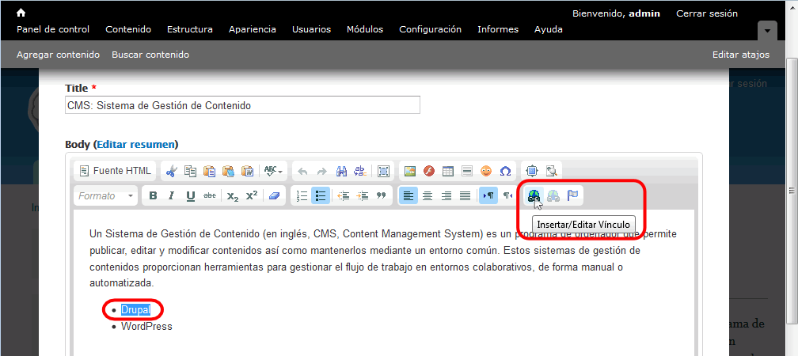
Task: Toggle Subscript formatting
Action: (x=233, y=196)
